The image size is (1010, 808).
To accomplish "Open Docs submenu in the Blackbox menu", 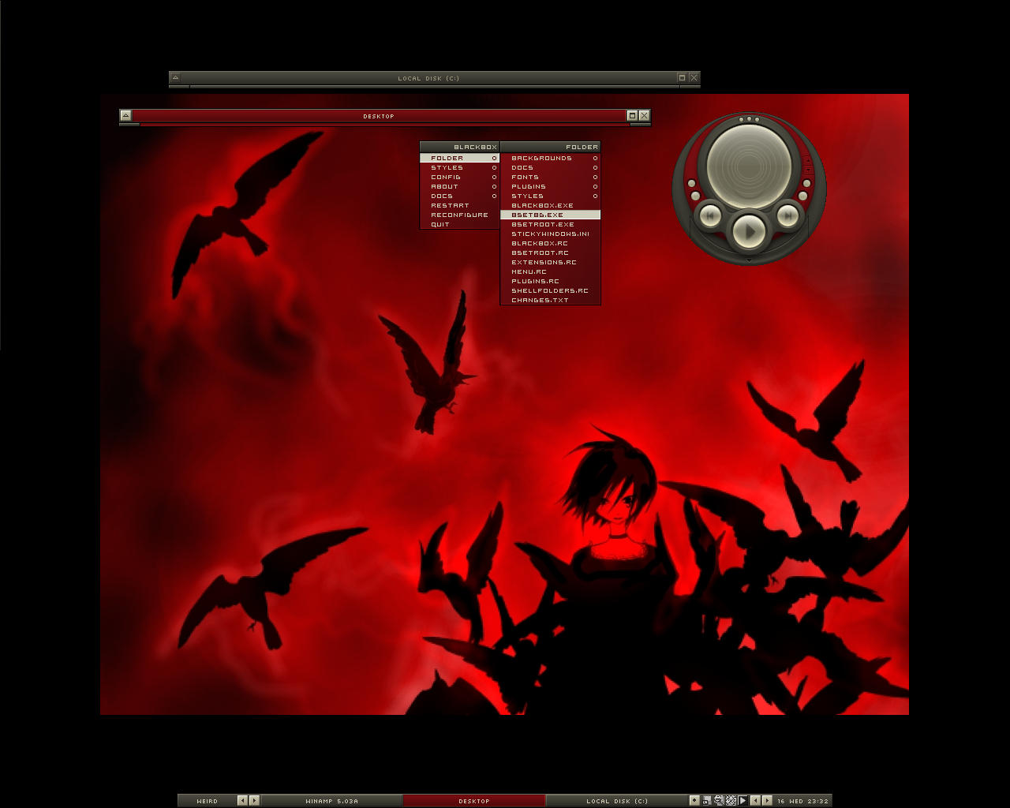I will pos(459,196).
